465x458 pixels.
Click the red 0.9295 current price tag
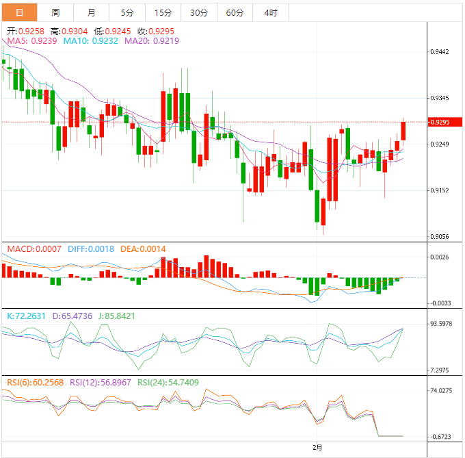click(x=438, y=123)
